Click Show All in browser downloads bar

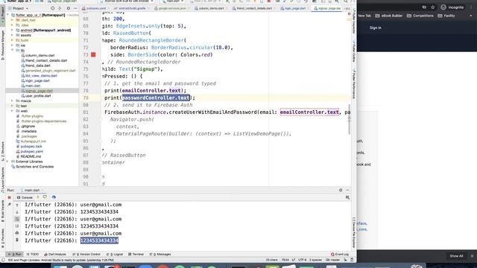[456, 256]
